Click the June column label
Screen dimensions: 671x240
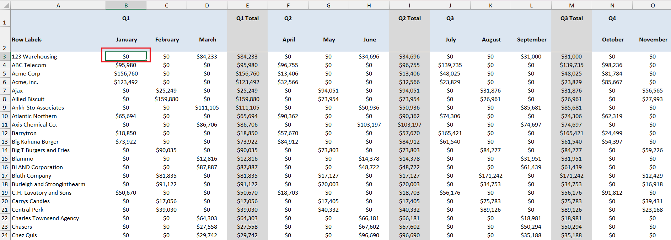click(x=370, y=39)
